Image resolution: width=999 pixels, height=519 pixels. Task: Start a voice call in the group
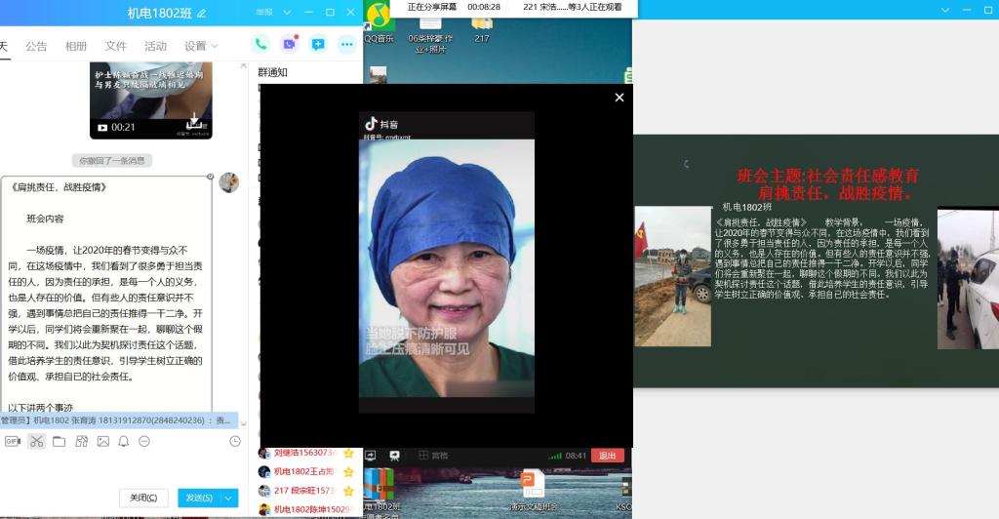click(x=260, y=44)
